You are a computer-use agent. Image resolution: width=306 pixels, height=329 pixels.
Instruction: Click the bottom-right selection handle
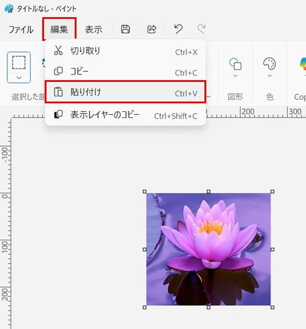point(272,308)
